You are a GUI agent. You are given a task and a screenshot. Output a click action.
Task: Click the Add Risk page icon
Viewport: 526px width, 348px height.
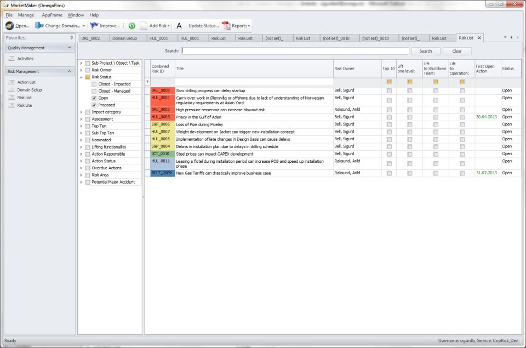(x=144, y=26)
